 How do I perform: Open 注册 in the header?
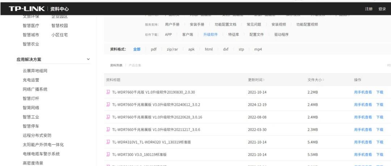[x=369, y=9]
